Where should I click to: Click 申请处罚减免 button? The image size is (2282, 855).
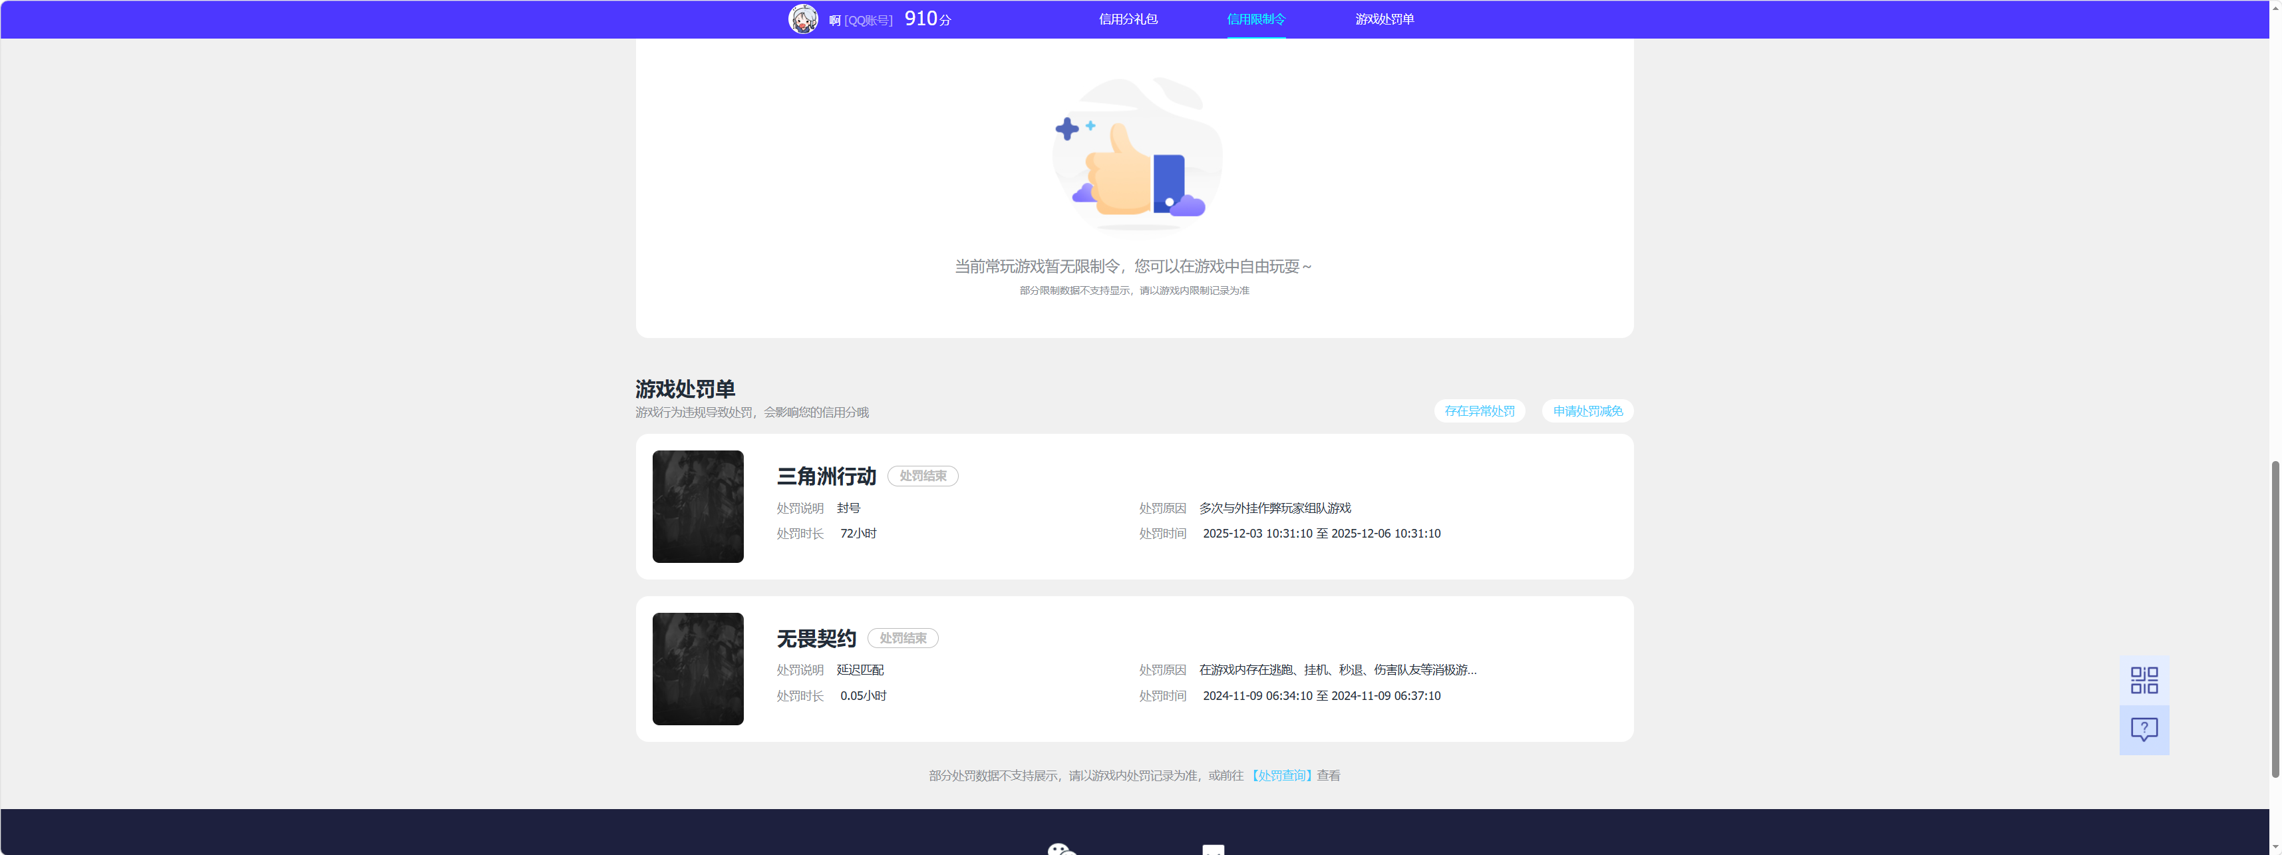tap(1587, 411)
